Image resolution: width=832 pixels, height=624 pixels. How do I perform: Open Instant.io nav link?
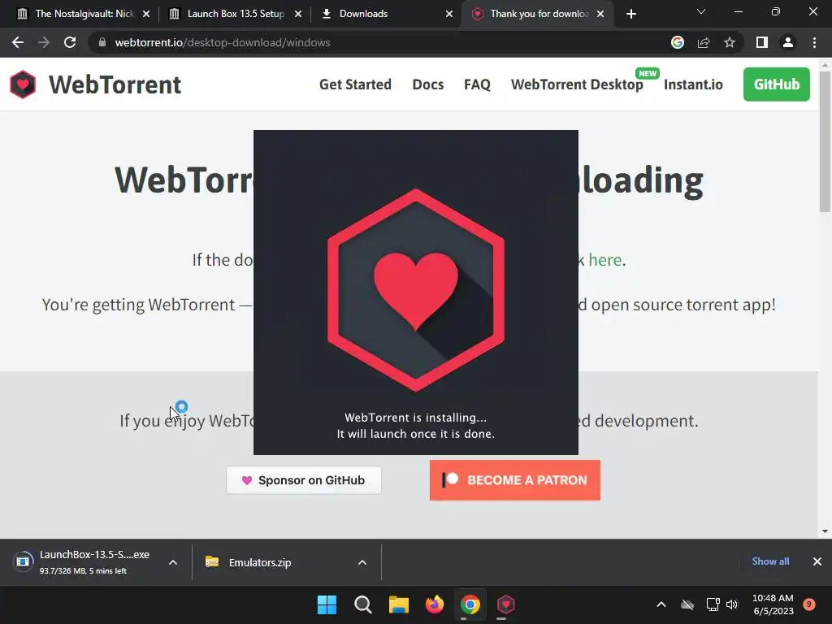693,84
